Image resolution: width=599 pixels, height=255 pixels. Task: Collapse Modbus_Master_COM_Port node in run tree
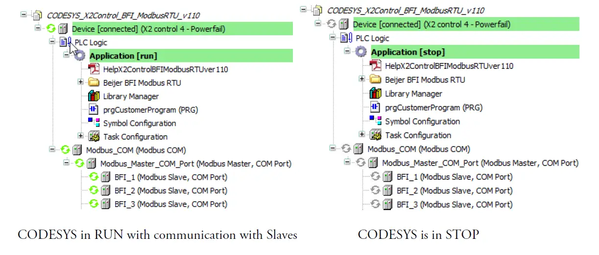[66, 164]
